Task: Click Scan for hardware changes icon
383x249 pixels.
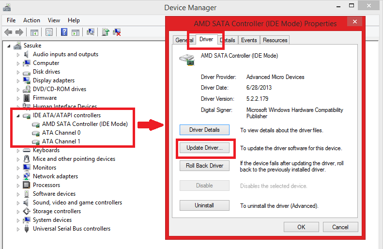Action: (90, 32)
